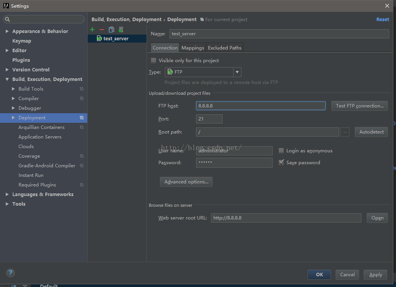Image resolution: width=396 pixels, height=287 pixels.
Task: Expand Build Tools node
Action: click(13, 89)
